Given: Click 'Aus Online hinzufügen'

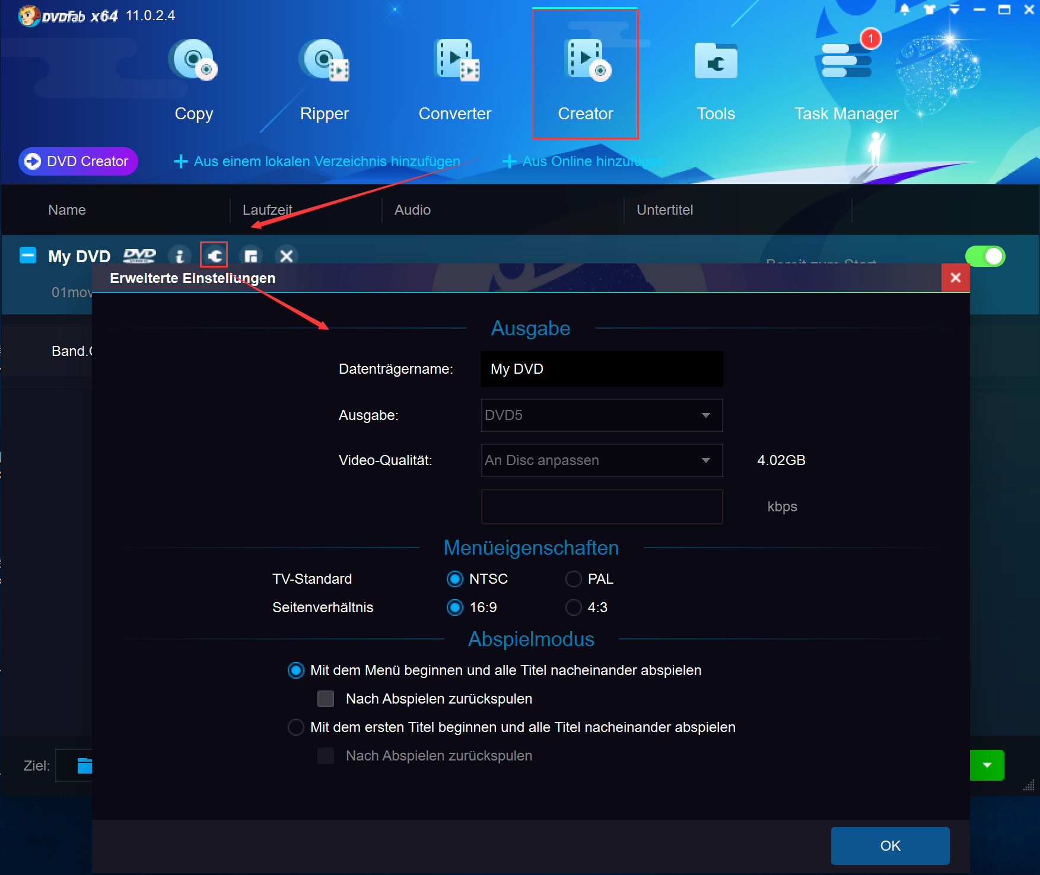Looking at the screenshot, I should click(584, 161).
